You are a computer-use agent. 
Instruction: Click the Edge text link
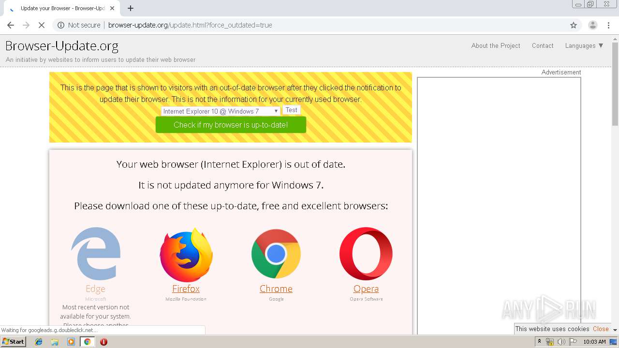tap(95, 289)
